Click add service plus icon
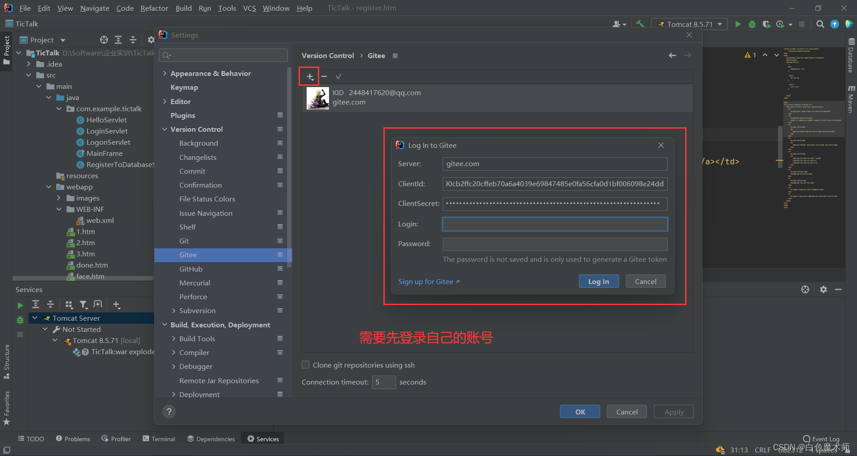The width and height of the screenshot is (857, 456). (116, 305)
